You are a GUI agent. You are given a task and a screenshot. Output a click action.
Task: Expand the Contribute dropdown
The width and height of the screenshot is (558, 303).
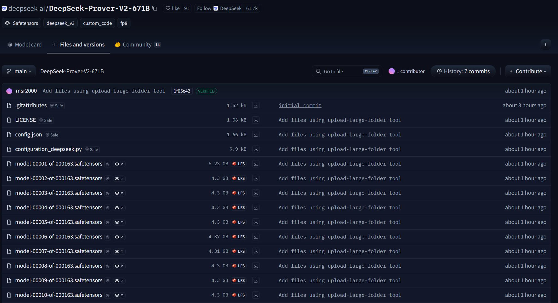tap(528, 71)
